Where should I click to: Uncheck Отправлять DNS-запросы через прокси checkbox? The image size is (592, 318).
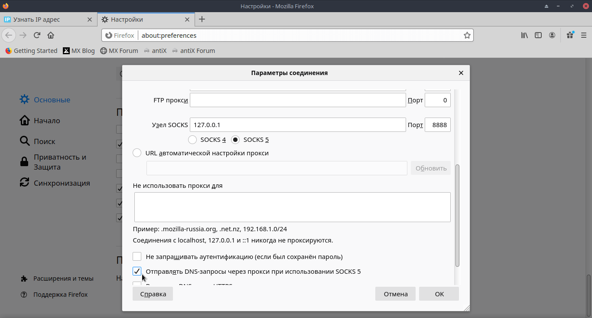(137, 272)
